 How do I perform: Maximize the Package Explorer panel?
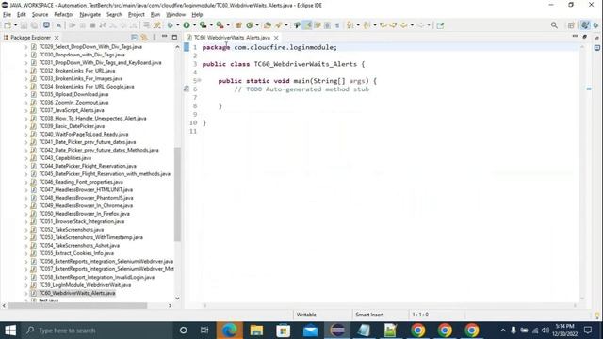click(174, 38)
